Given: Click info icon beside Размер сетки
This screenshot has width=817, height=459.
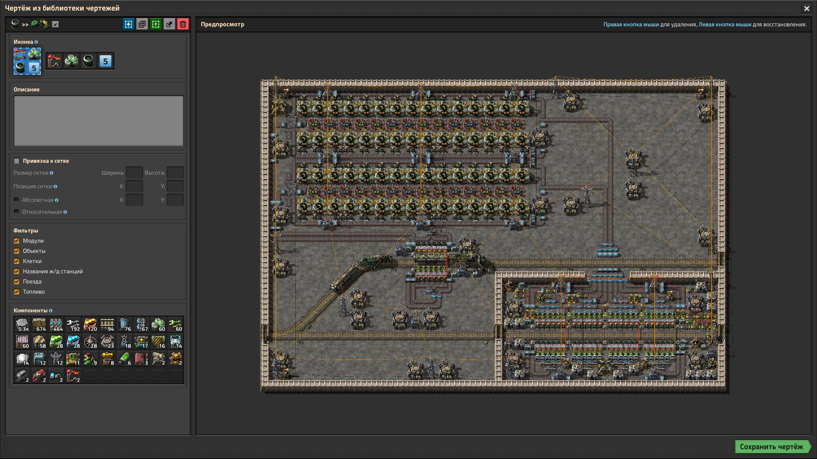Looking at the screenshot, I should coord(51,173).
